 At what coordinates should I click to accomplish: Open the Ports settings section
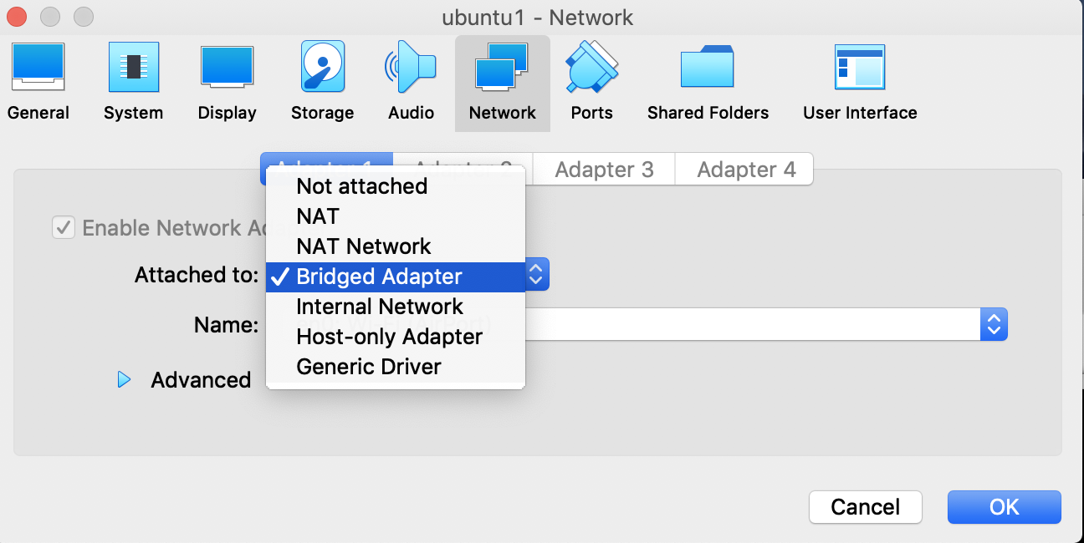click(591, 83)
